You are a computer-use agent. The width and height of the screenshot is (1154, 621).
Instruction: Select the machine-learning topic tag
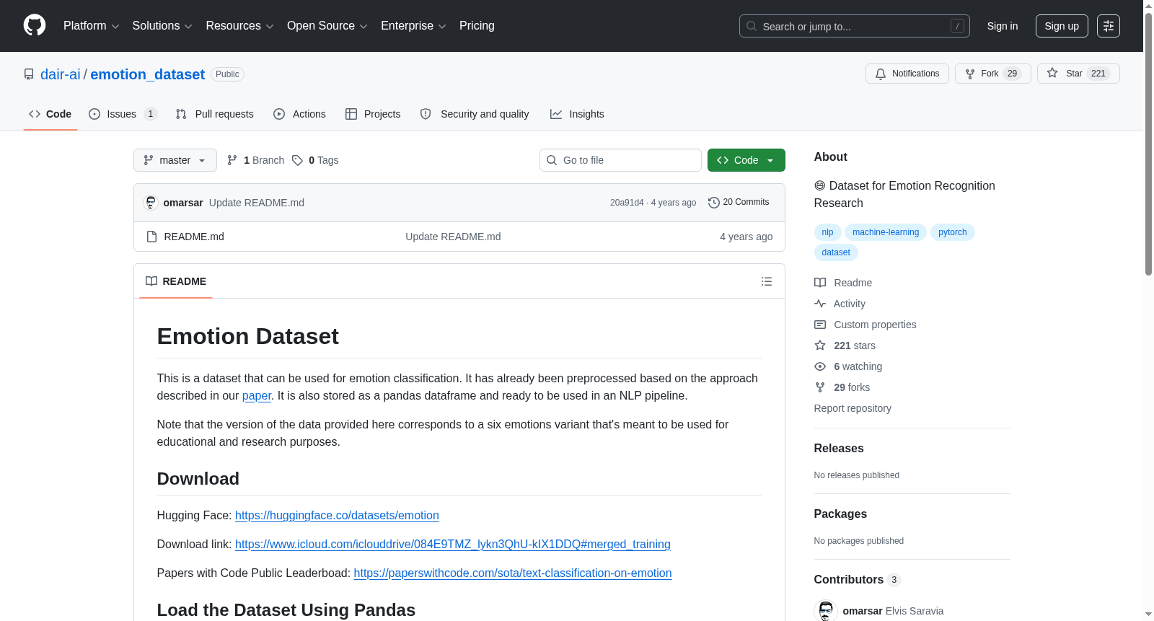point(886,232)
